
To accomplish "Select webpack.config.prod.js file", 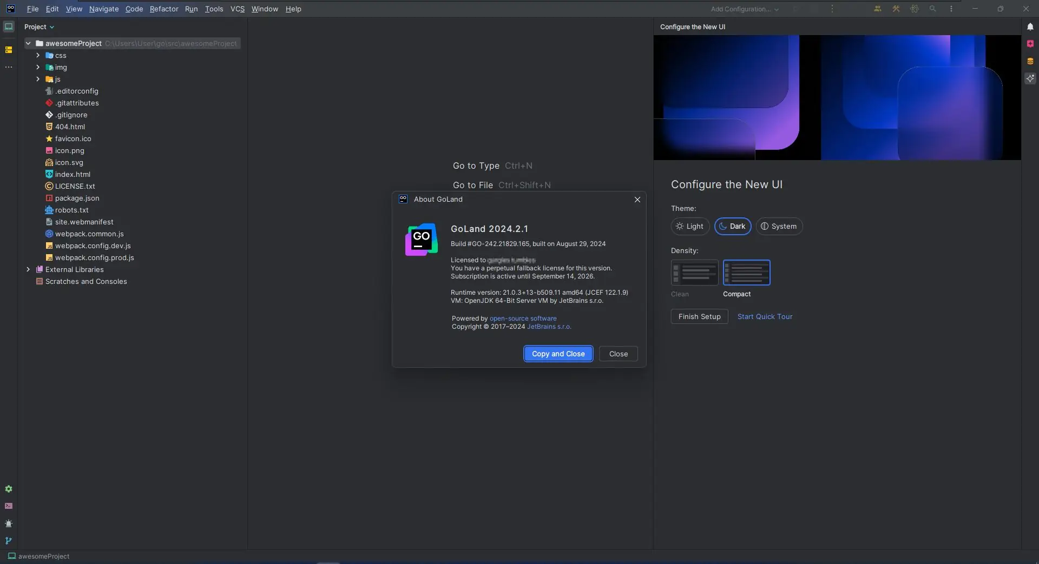I will pyautogui.click(x=90, y=257).
